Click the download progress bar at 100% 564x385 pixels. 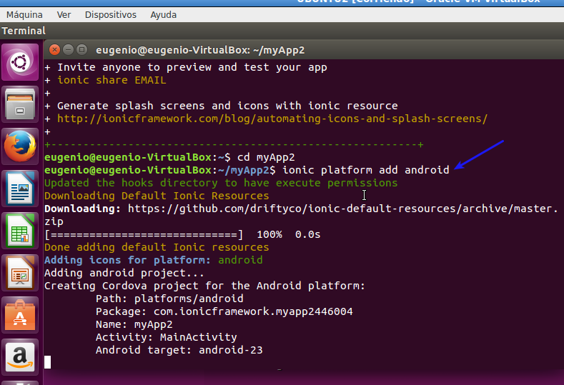144,235
